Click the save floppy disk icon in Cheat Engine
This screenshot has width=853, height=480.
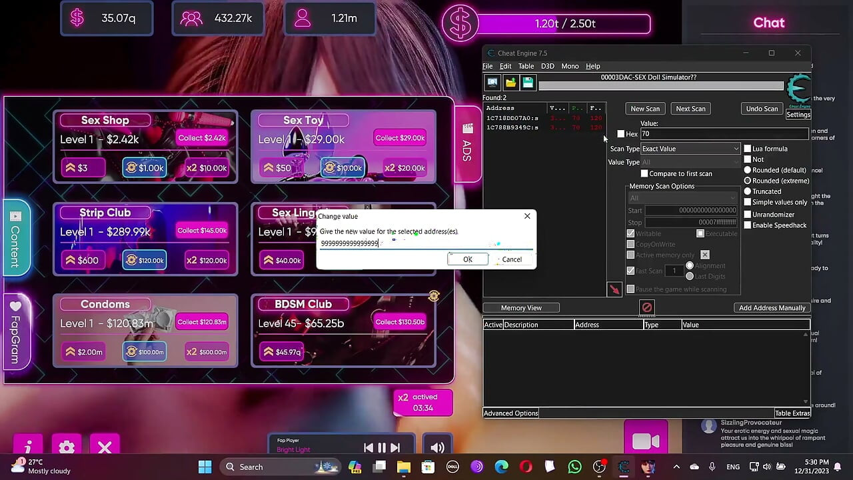pyautogui.click(x=528, y=83)
